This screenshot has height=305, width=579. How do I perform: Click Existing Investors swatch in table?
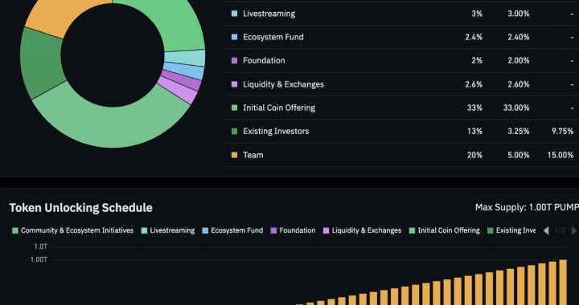pyautogui.click(x=234, y=132)
